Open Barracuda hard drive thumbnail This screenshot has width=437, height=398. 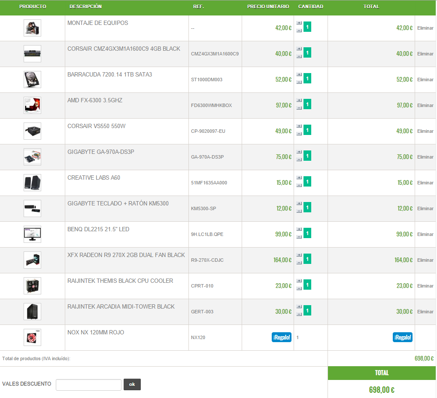tap(32, 80)
